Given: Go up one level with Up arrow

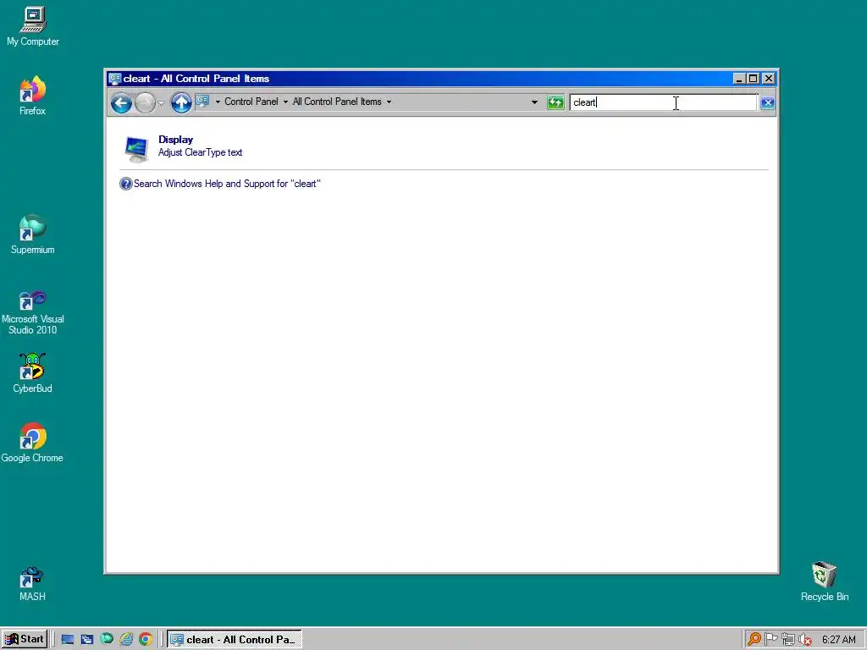Looking at the screenshot, I should [181, 102].
